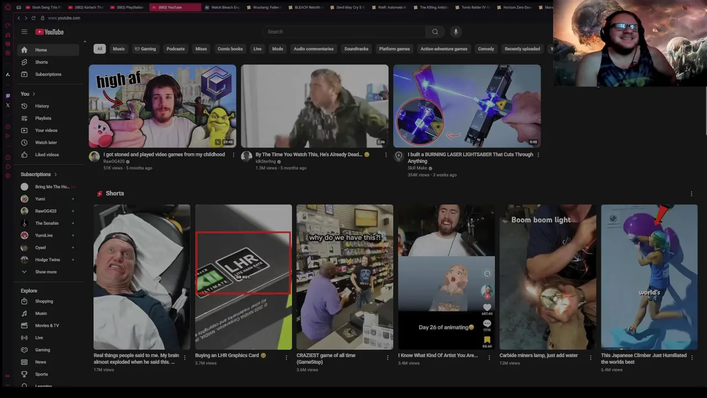
Task: Expand the You section chevron
Action: point(34,94)
